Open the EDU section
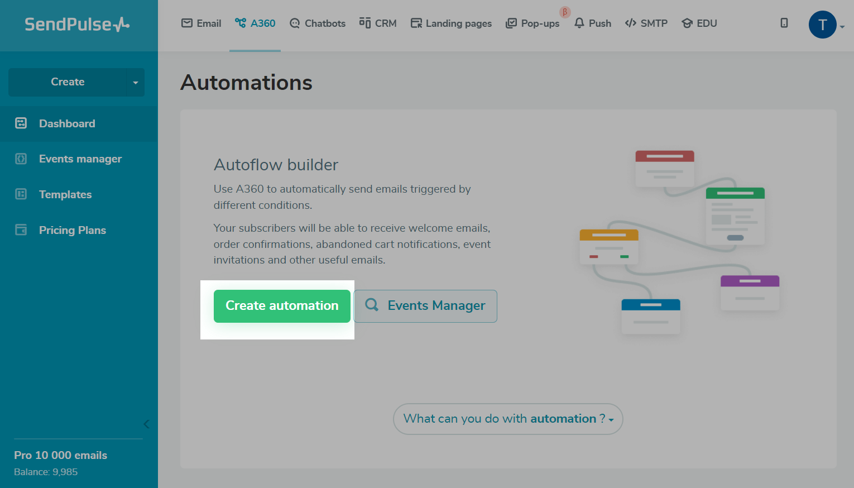Screen dimensions: 854x488 (x=699, y=23)
